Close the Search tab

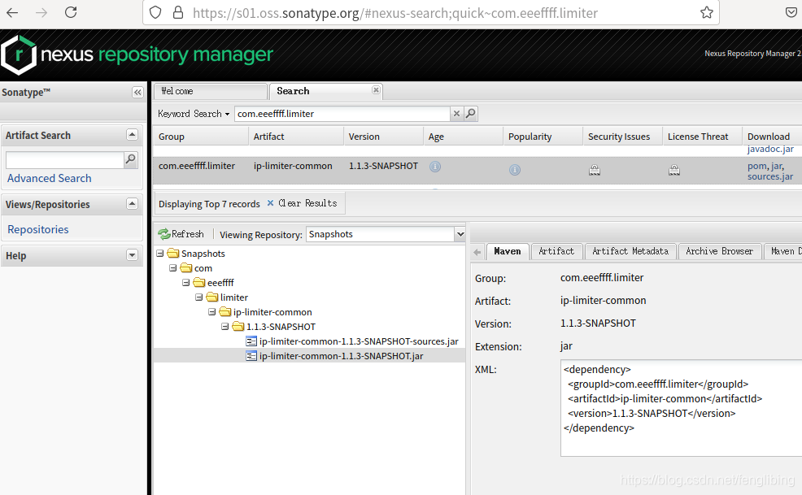point(376,90)
